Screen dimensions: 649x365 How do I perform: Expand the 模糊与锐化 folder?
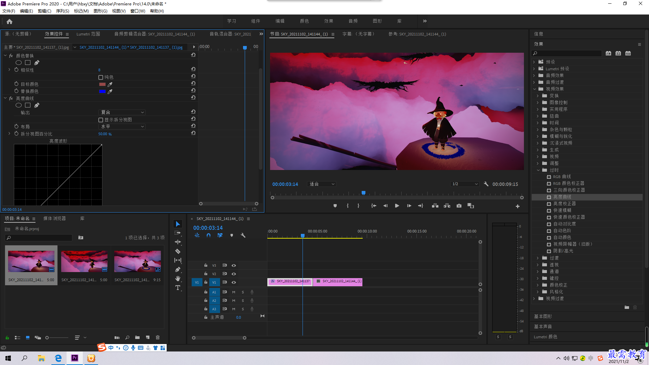(538, 136)
